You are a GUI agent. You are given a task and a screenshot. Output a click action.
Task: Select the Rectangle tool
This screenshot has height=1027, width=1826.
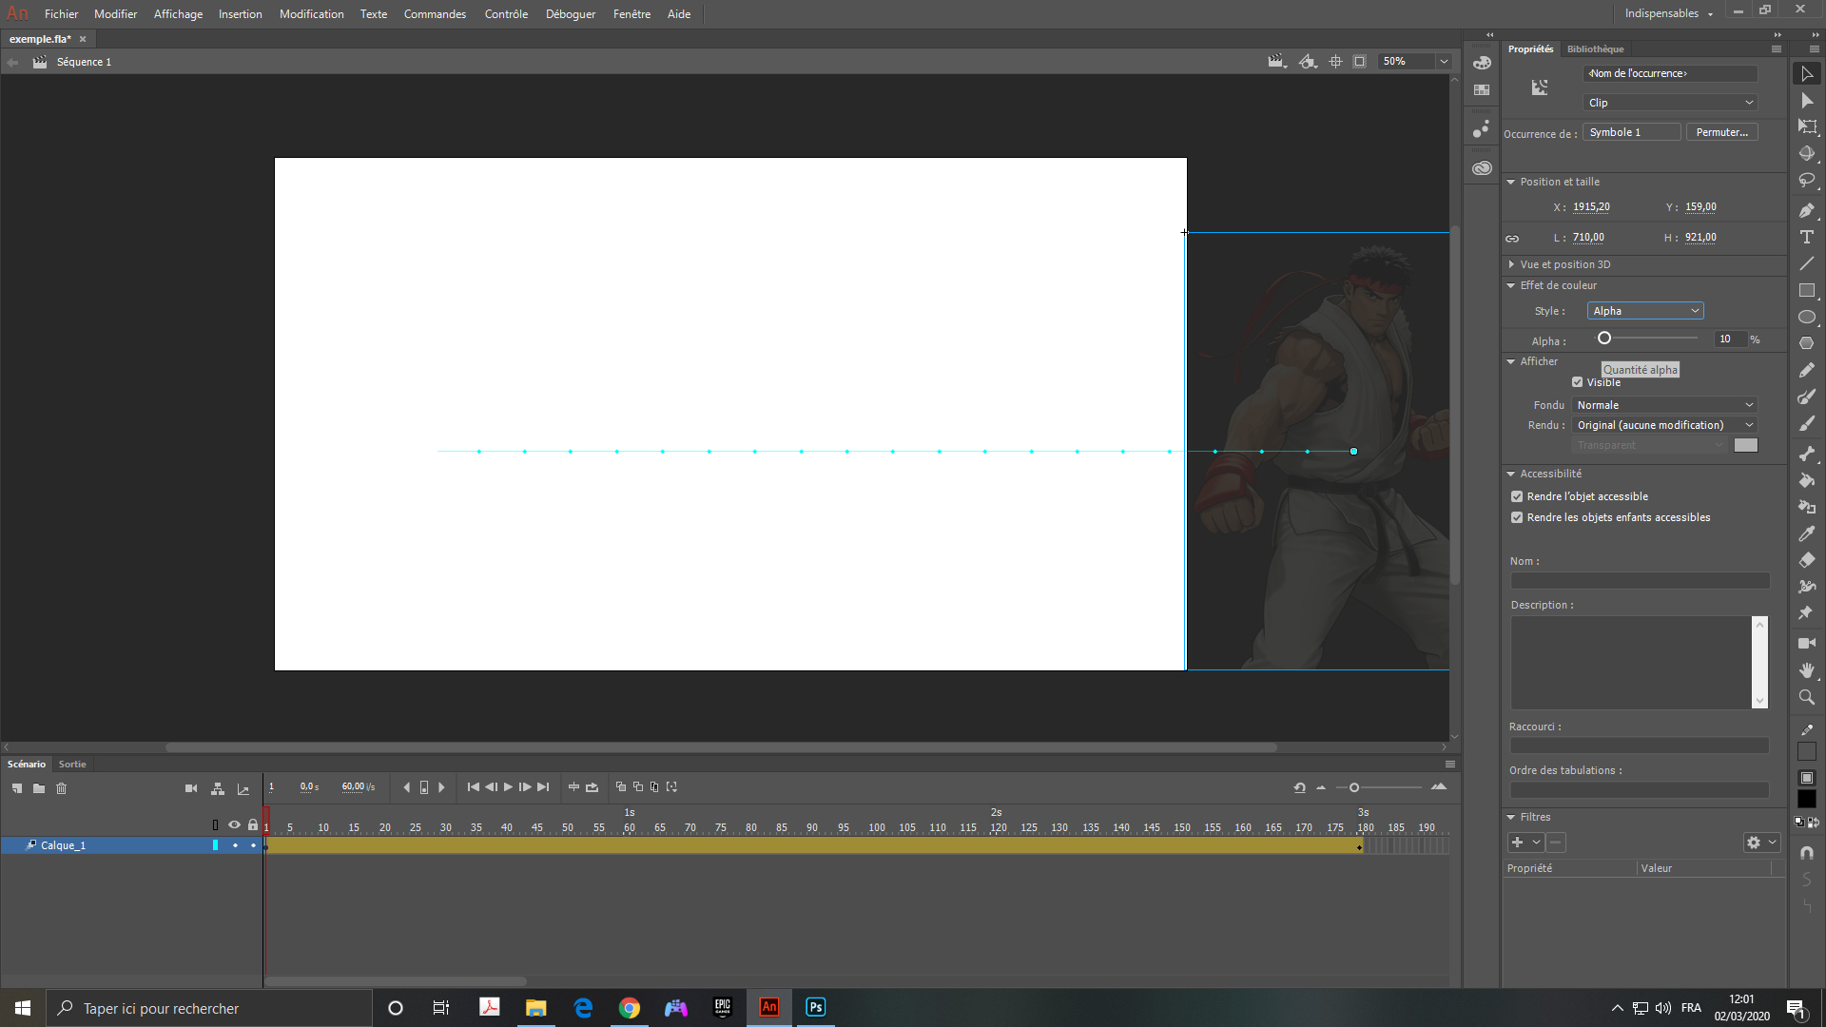pyautogui.click(x=1807, y=290)
